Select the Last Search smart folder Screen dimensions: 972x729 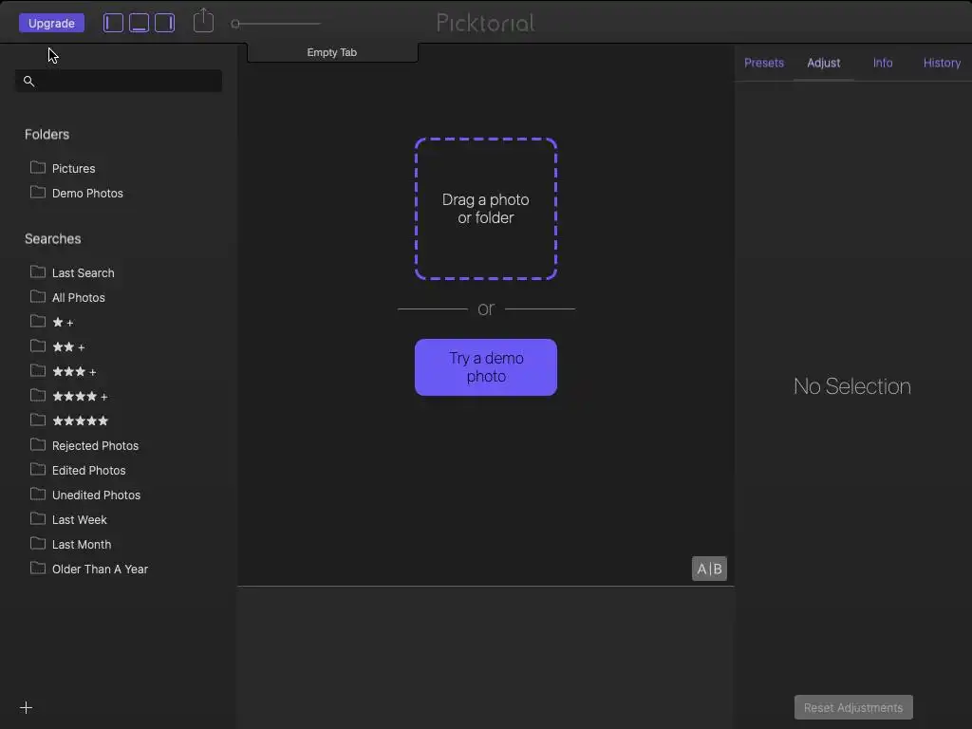(x=84, y=273)
